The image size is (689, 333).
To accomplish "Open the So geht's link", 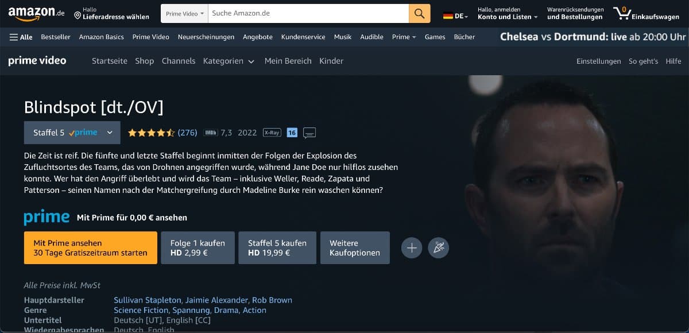I will coord(643,61).
